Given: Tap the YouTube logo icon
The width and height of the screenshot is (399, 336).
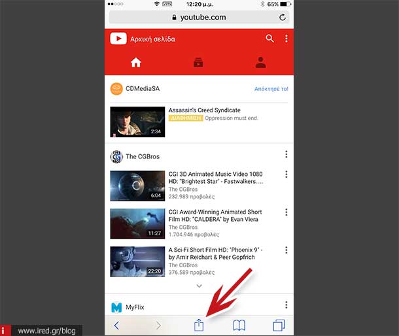Looking at the screenshot, I should (x=118, y=39).
